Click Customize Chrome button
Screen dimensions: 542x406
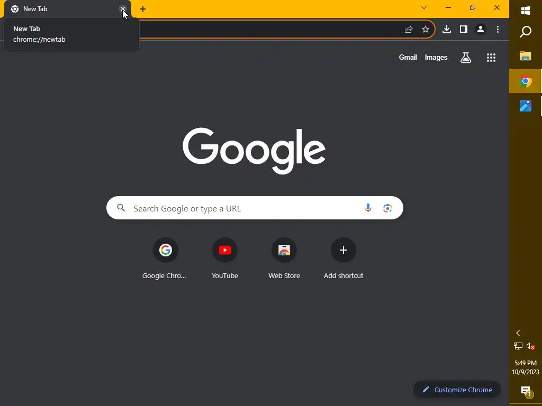point(457,390)
